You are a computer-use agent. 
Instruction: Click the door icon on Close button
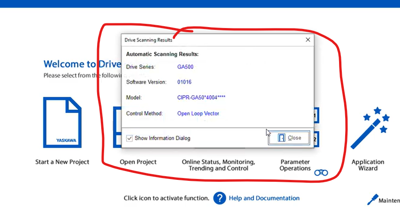point(281,138)
